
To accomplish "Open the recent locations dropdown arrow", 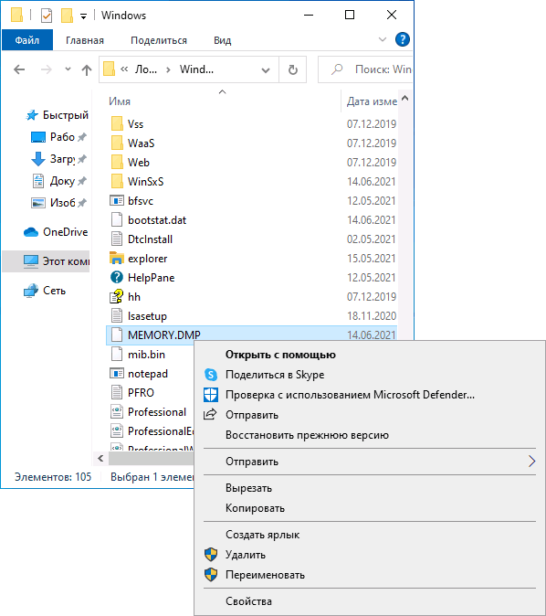I will point(68,69).
